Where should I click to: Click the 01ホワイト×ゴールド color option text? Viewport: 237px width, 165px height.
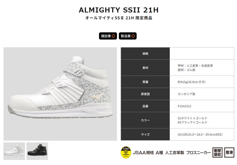(192, 118)
